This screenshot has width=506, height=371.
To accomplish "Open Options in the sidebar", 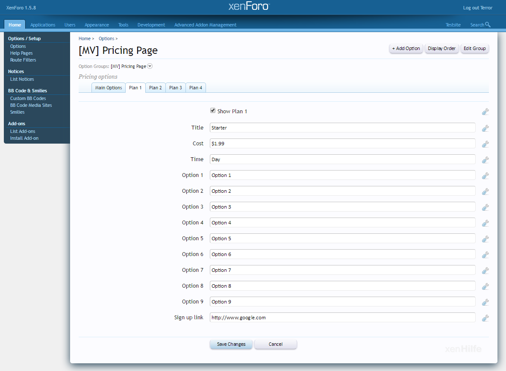I will coord(18,46).
